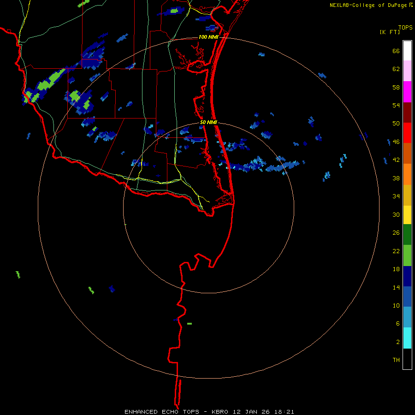Select the white 66 kft legend color

[407, 51]
